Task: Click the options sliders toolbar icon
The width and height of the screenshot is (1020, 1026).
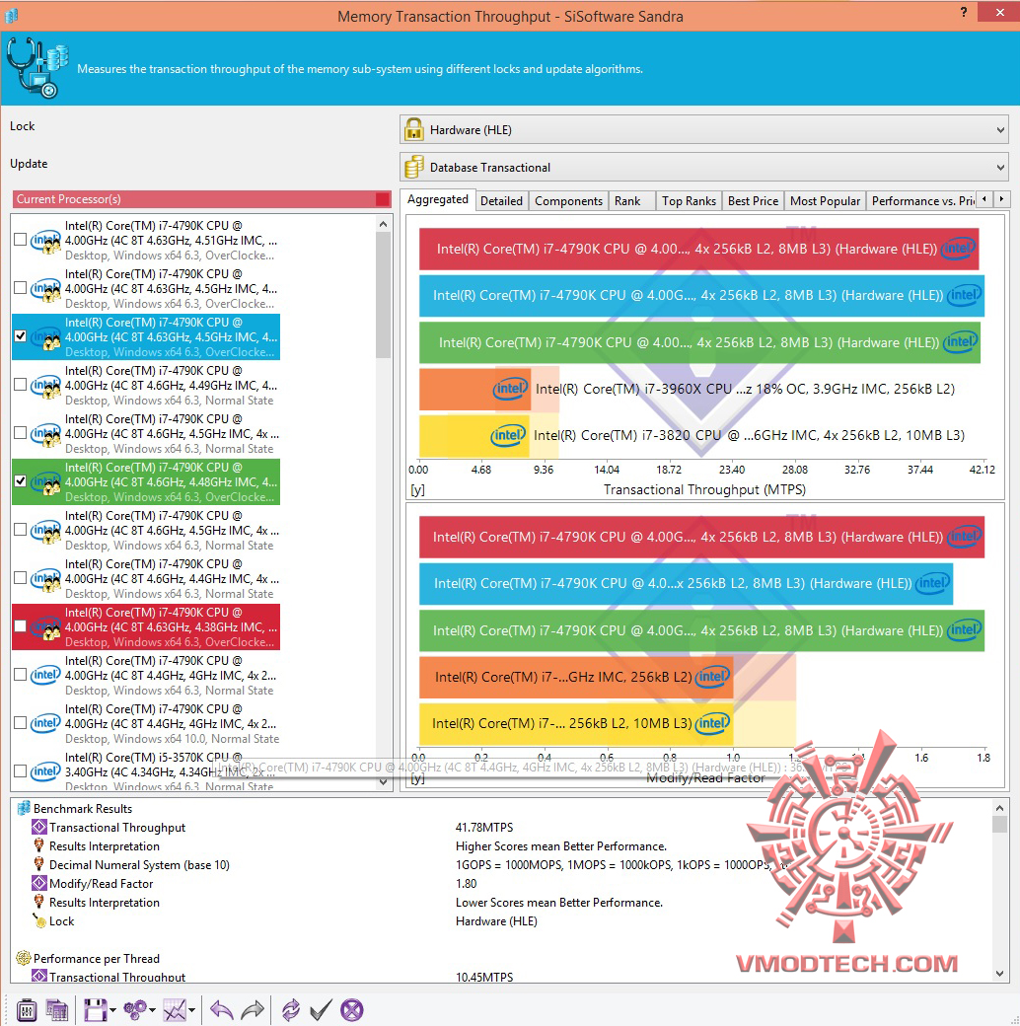Action: point(27,1010)
